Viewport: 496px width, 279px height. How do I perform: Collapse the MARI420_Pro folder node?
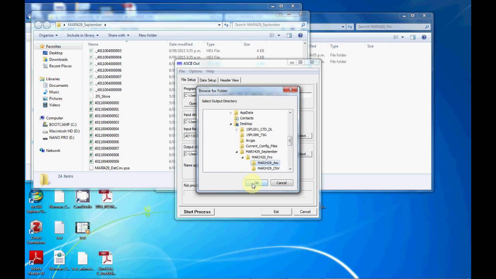tap(243, 157)
